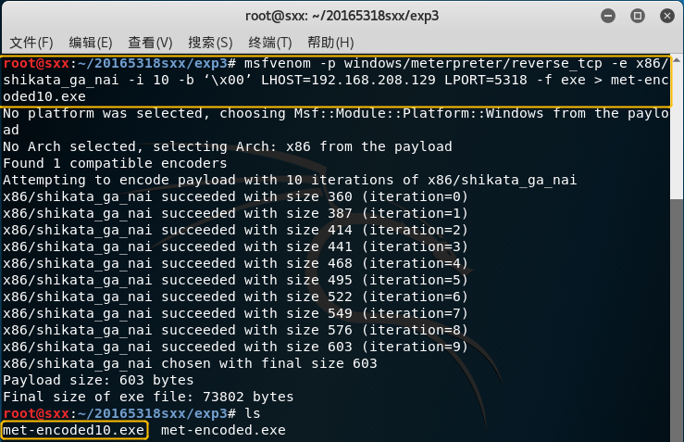Click the line 'Attempting to encode payload with 10 iterations'

(x=290, y=180)
